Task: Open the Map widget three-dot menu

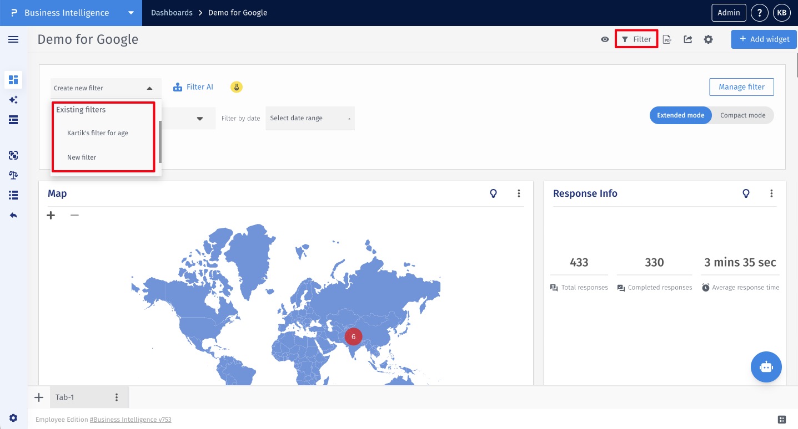Action: click(x=519, y=193)
